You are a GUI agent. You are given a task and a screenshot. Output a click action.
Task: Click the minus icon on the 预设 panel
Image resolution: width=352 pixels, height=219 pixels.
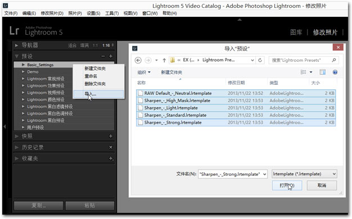coord(103,56)
